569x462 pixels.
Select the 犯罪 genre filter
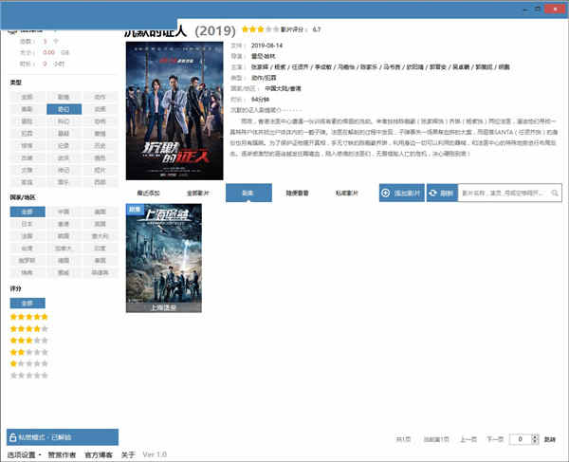click(28, 134)
